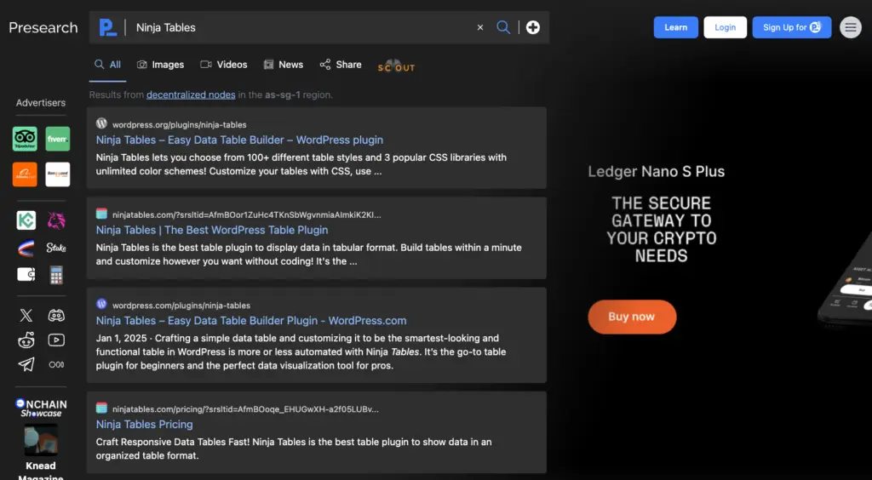
Task: Open the Fiverr advertiser icon
Action: tap(58, 139)
